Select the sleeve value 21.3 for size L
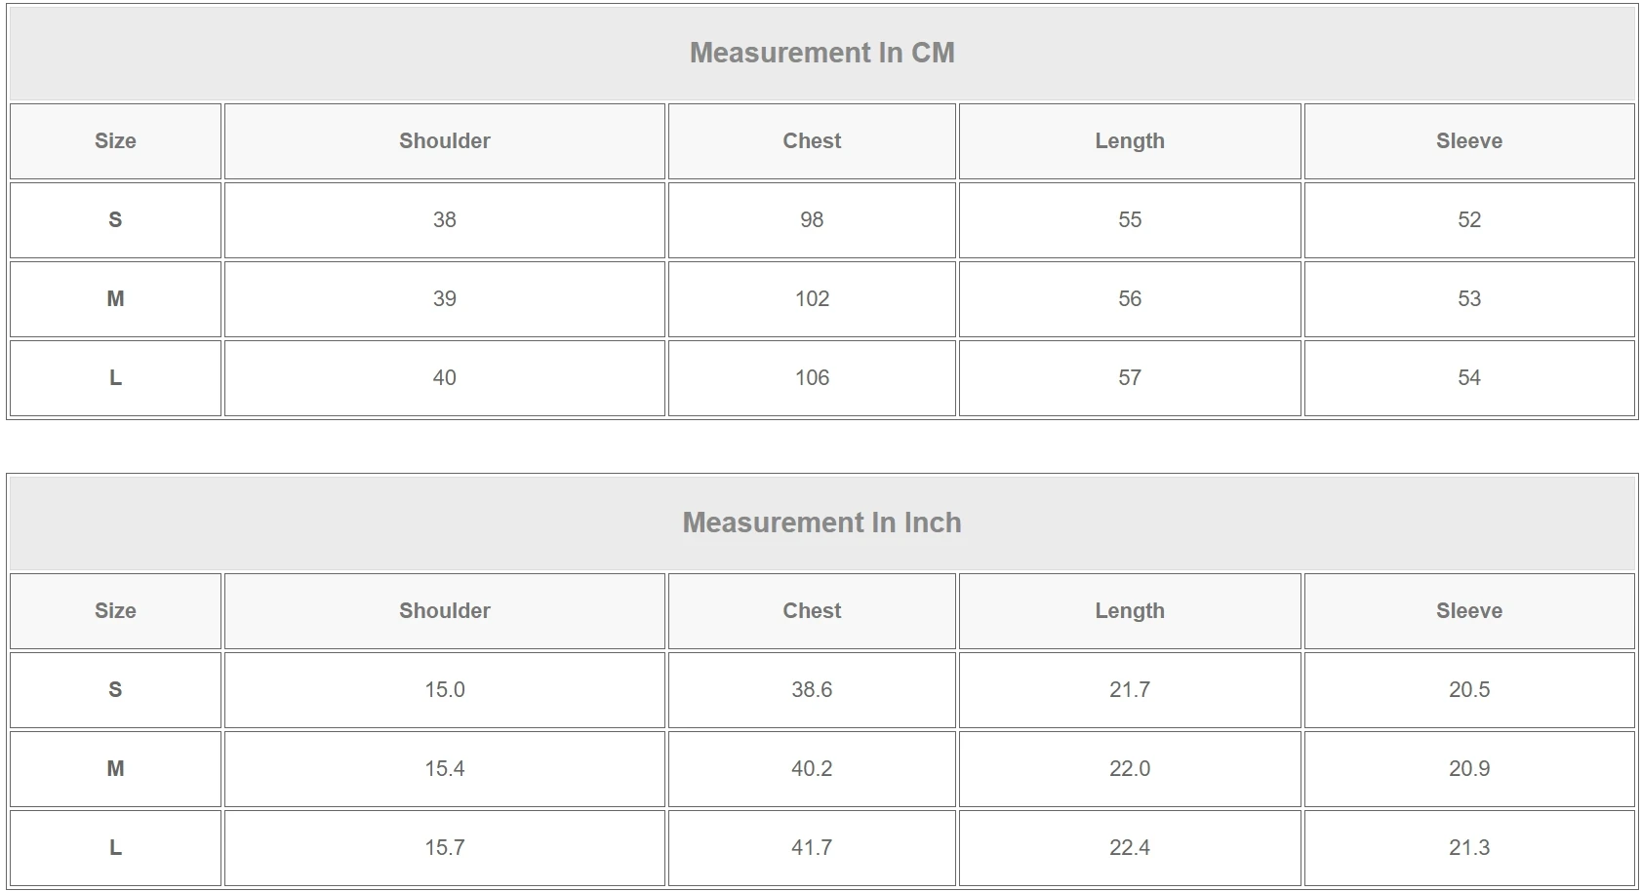Image resolution: width=1641 pixels, height=891 pixels. click(1468, 848)
